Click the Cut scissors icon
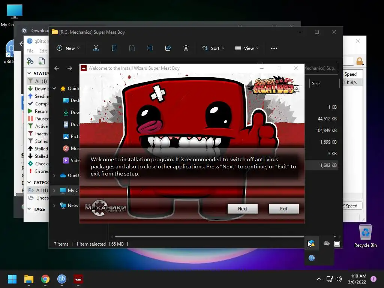 pyautogui.click(x=96, y=48)
